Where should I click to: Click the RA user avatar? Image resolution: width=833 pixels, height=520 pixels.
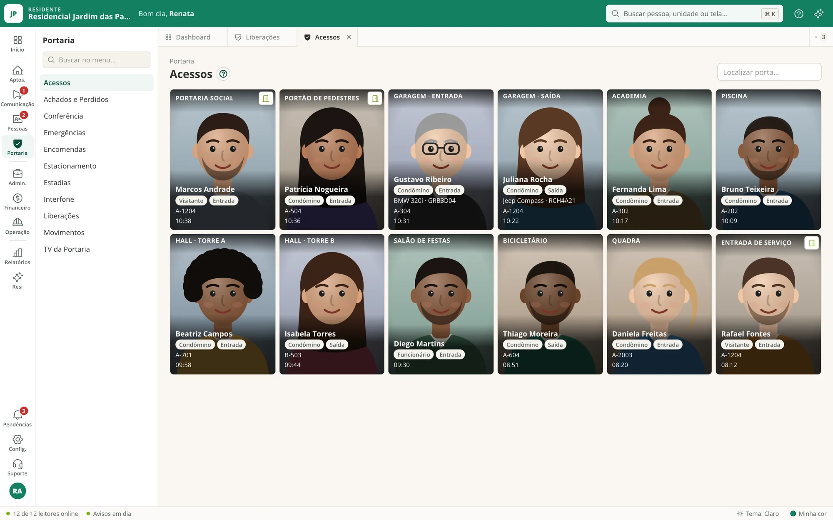coord(17,491)
